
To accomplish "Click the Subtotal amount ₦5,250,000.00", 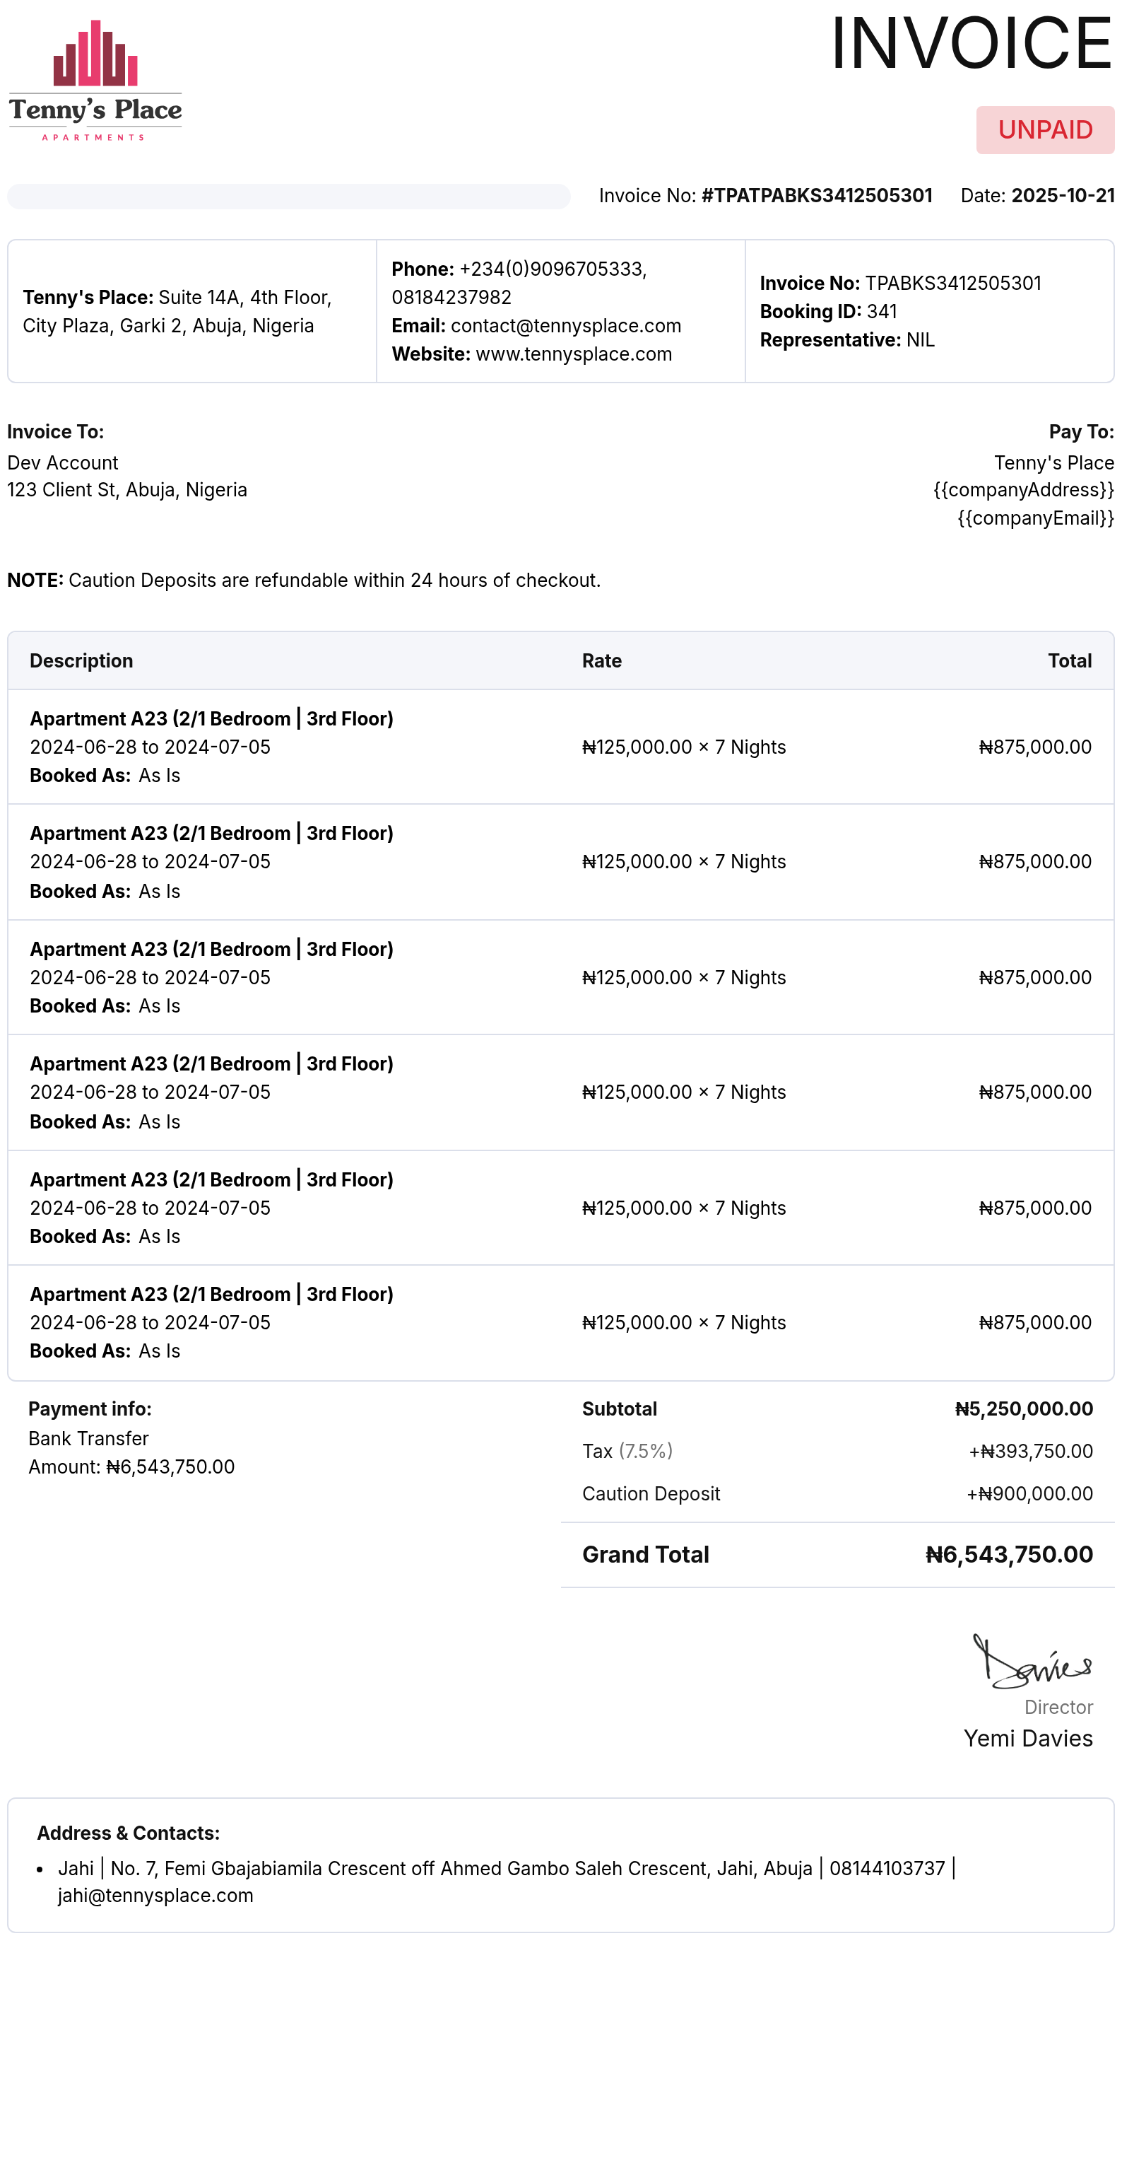I will (x=1023, y=1409).
